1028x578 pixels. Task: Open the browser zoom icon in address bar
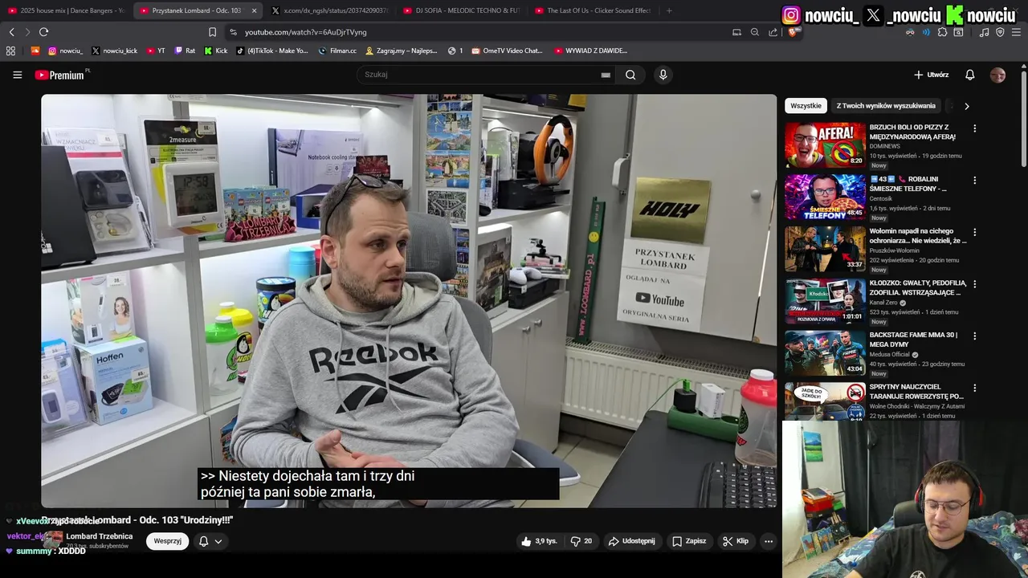click(x=755, y=32)
